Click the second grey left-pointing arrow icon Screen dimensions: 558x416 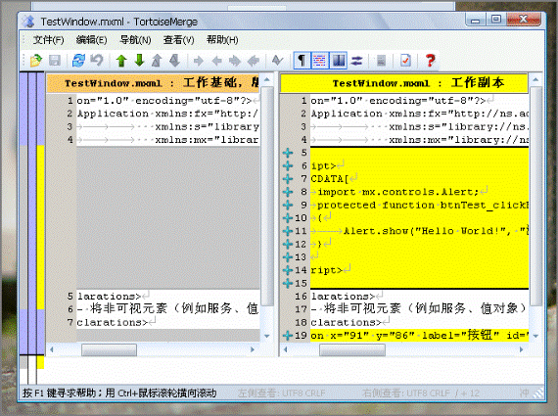click(253, 61)
